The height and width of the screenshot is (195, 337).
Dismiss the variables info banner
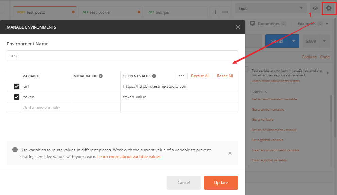pos(230,153)
